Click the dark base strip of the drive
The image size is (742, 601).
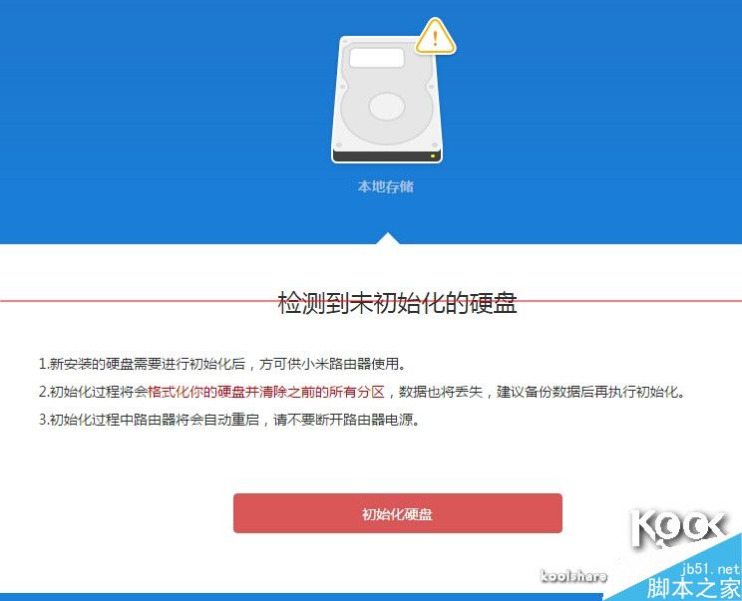[387, 156]
